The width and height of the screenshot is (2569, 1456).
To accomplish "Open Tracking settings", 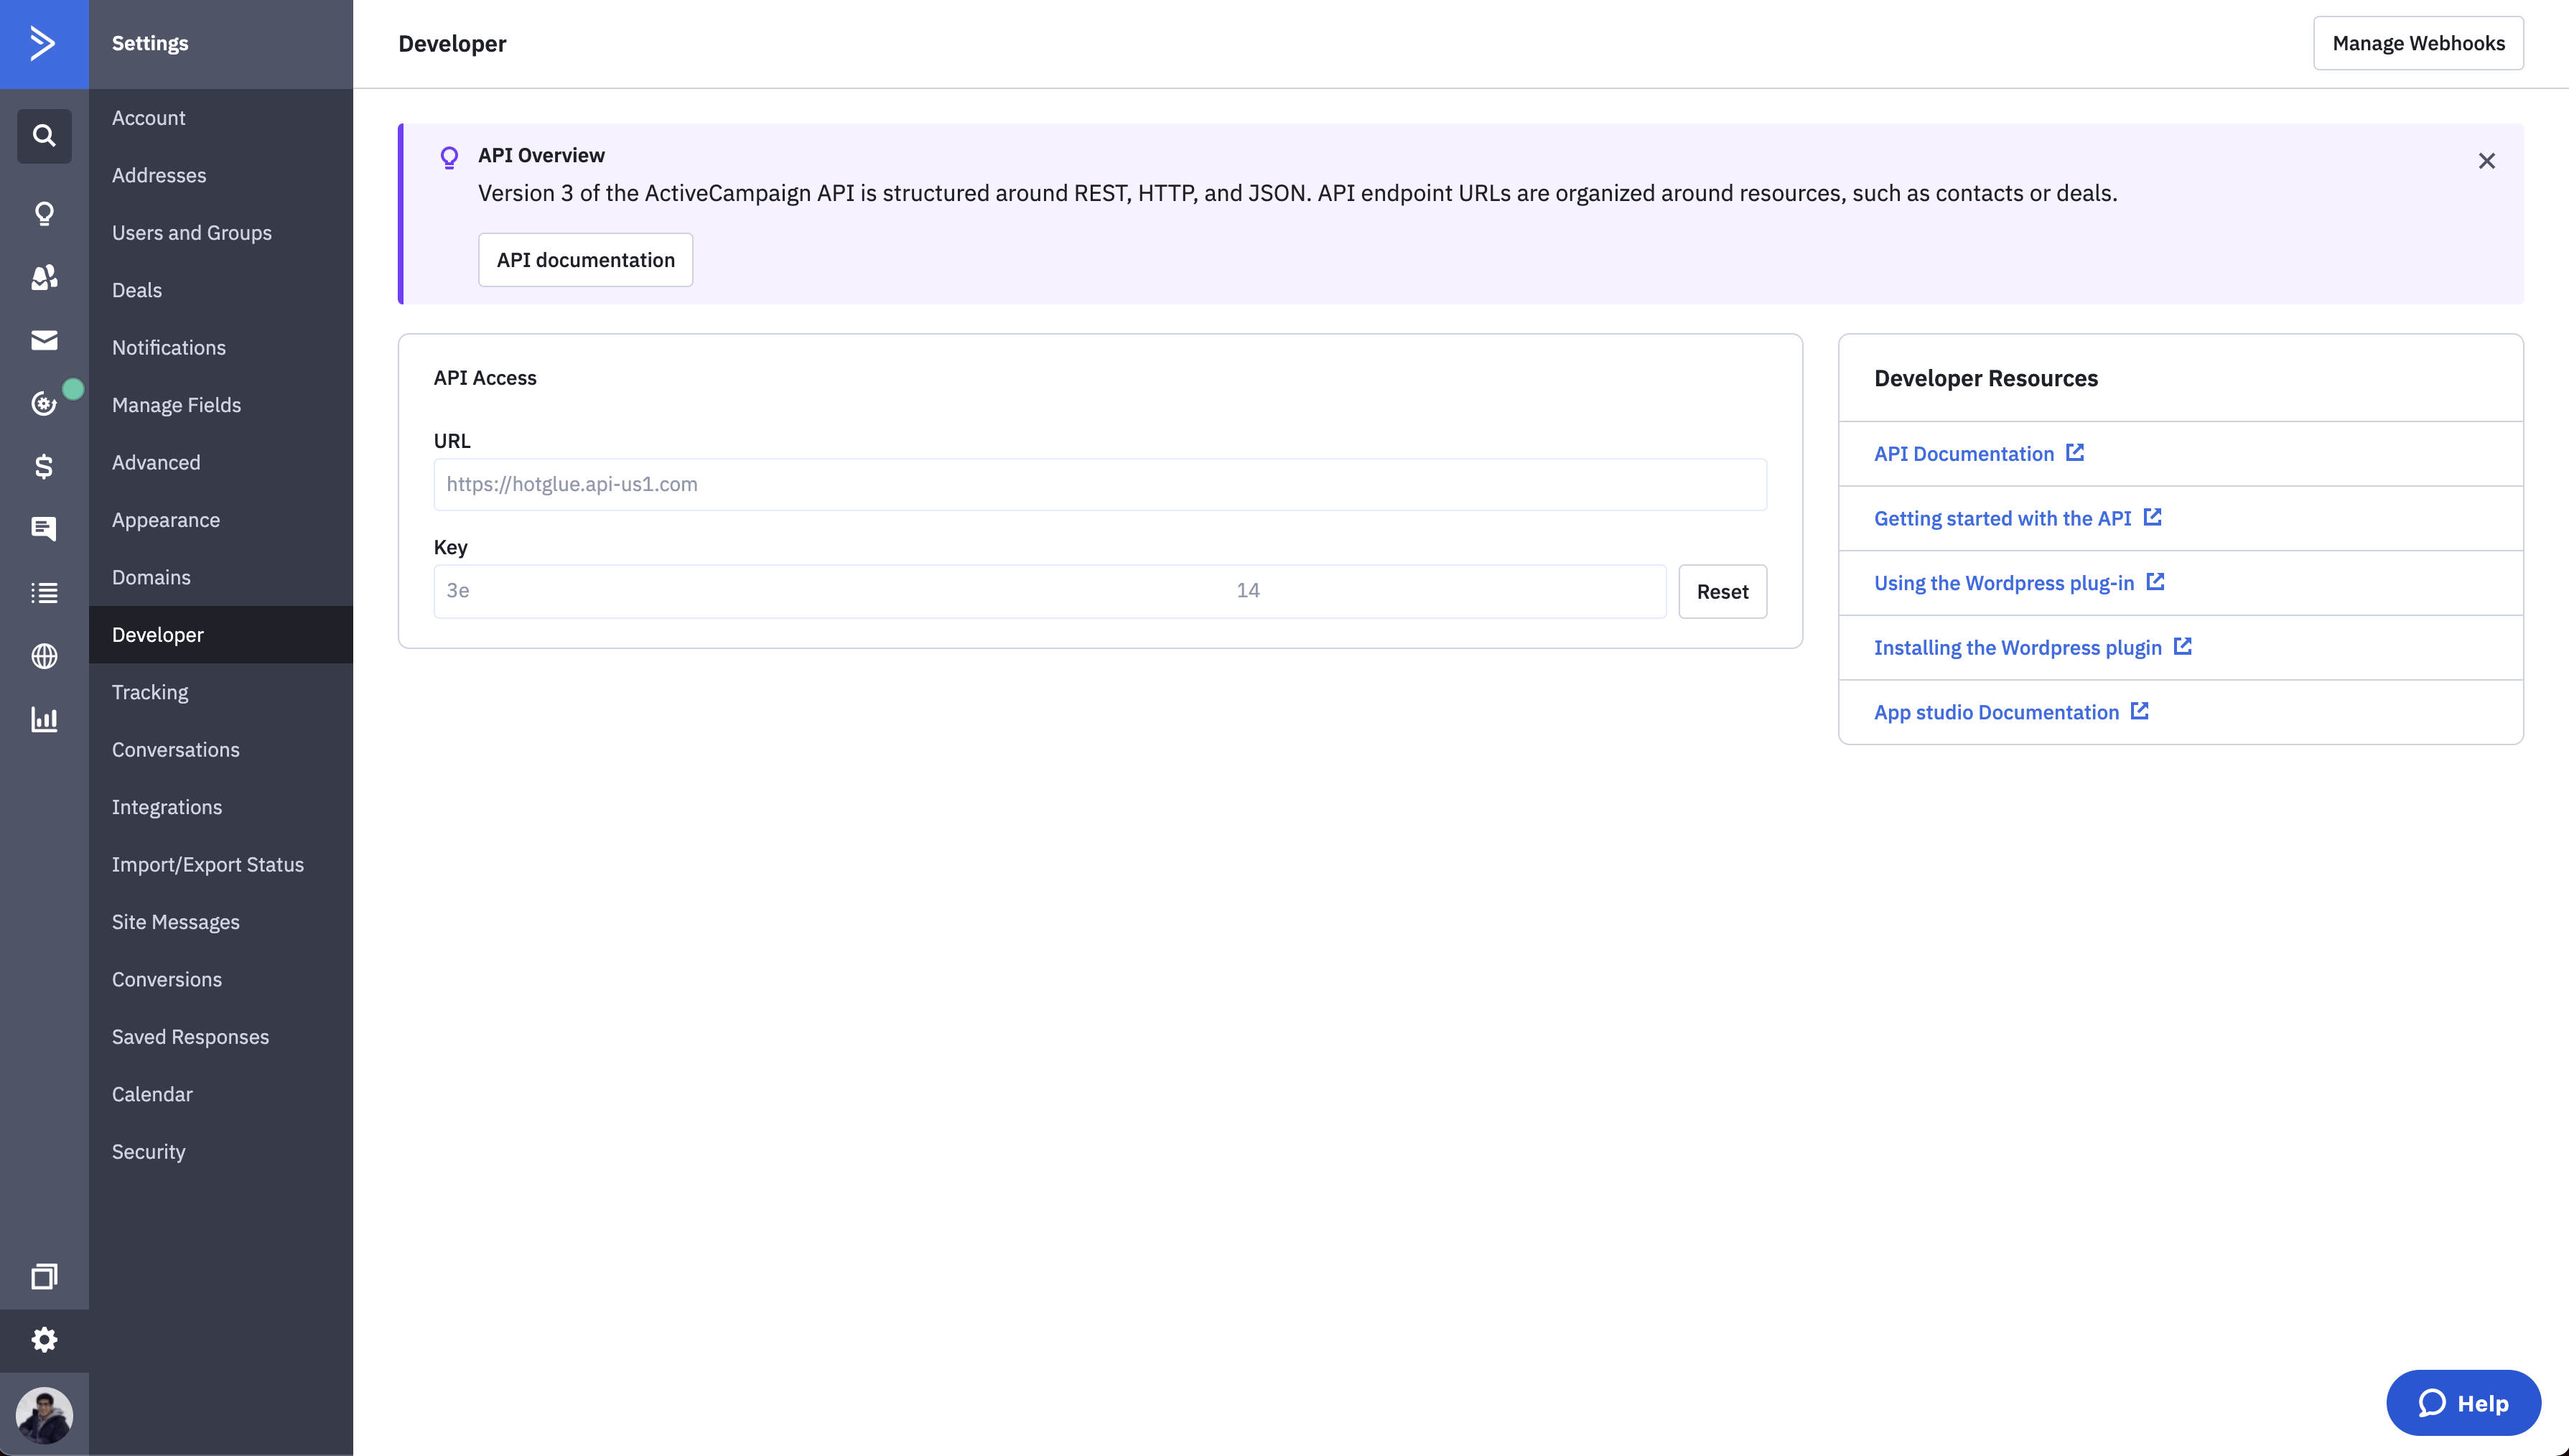I will (221, 692).
